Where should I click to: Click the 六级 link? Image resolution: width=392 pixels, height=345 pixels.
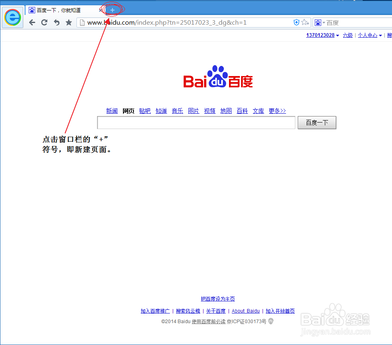point(348,35)
